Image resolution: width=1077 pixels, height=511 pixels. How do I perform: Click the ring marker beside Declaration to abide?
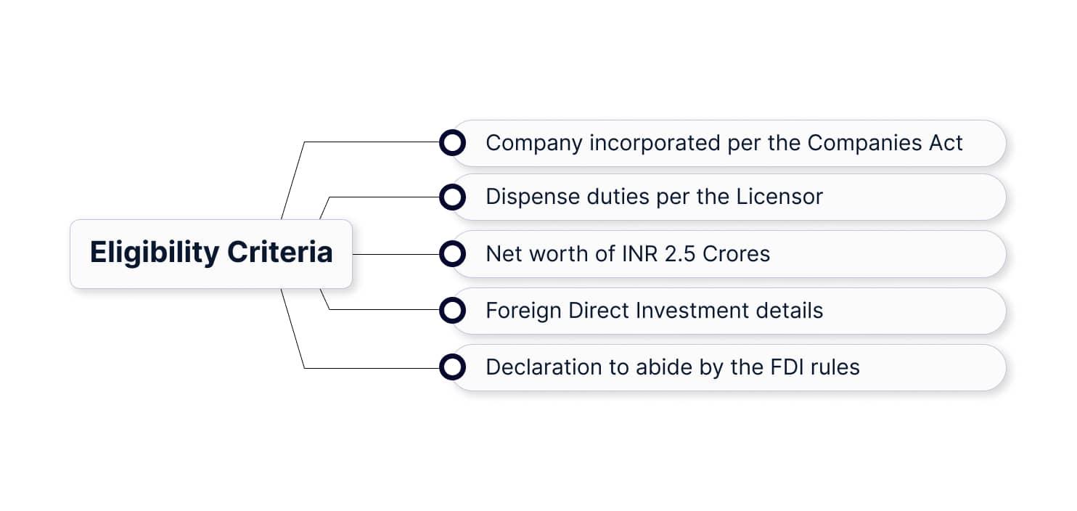pos(452,367)
